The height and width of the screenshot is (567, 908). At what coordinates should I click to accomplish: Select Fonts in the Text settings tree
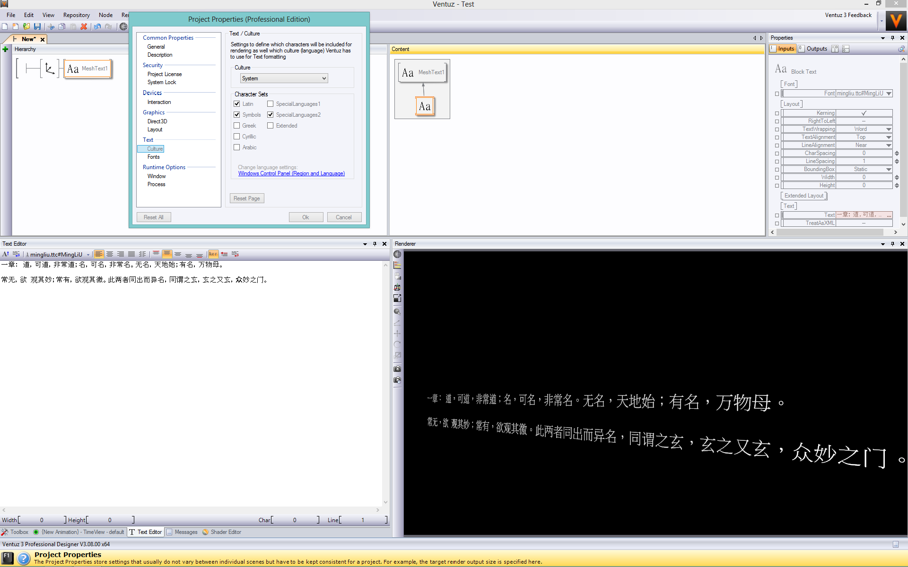[x=153, y=157]
